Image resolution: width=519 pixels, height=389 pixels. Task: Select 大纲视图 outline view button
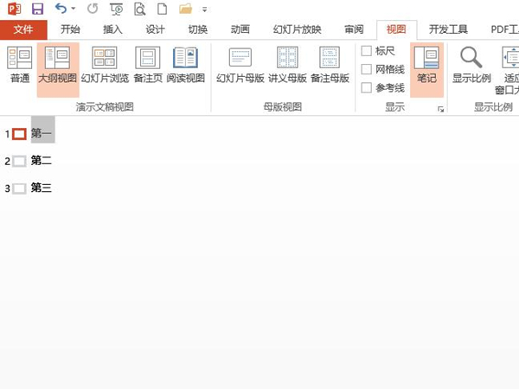[x=57, y=66]
